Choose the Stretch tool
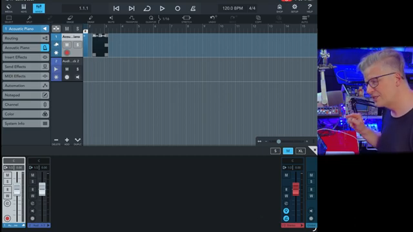 [x=186, y=19]
